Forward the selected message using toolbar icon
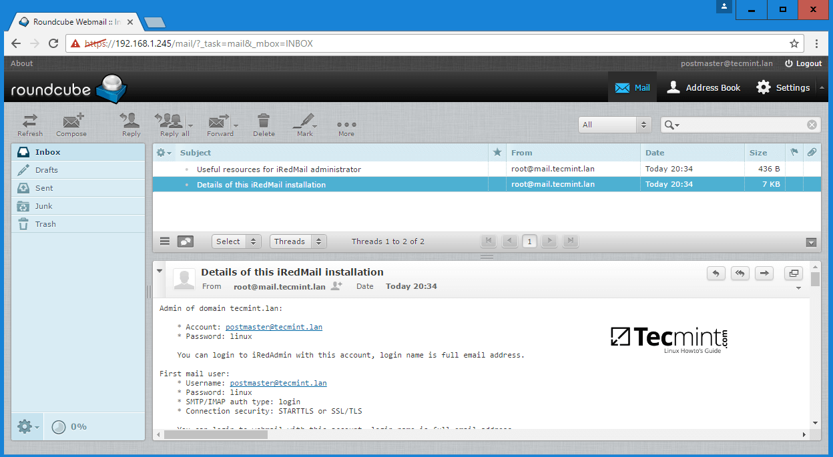 [218, 125]
